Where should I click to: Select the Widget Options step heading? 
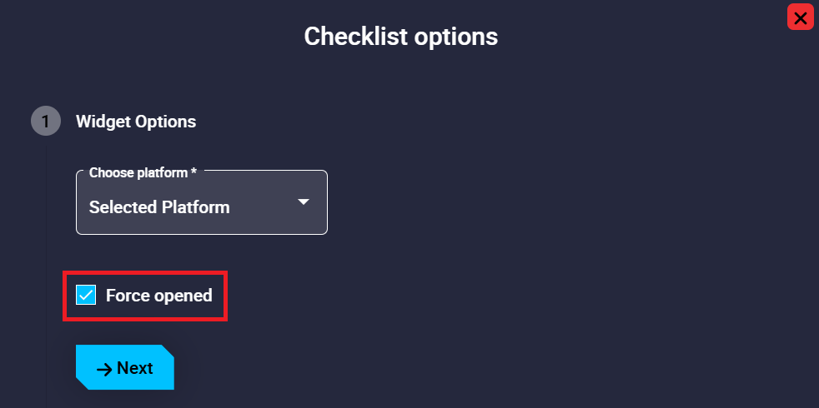136,122
